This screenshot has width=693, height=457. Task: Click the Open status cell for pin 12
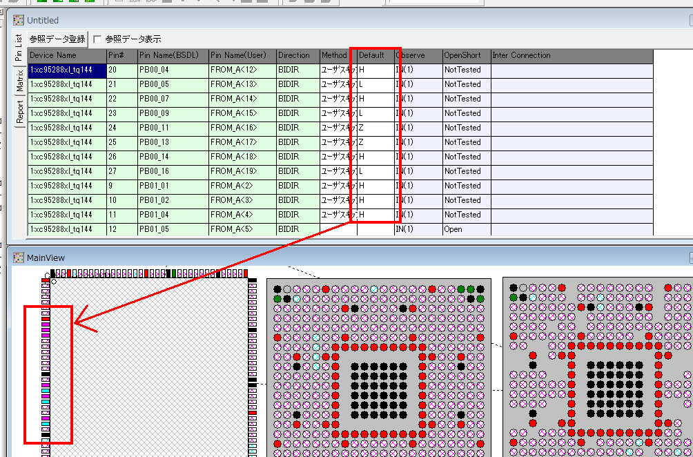[x=466, y=229]
